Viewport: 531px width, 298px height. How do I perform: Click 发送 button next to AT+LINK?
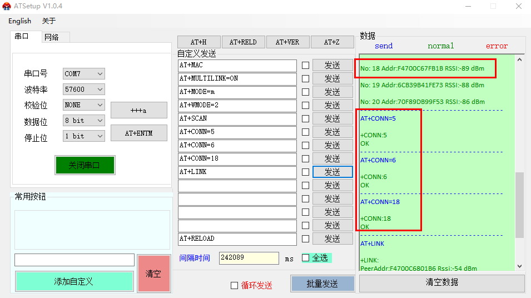coord(333,172)
